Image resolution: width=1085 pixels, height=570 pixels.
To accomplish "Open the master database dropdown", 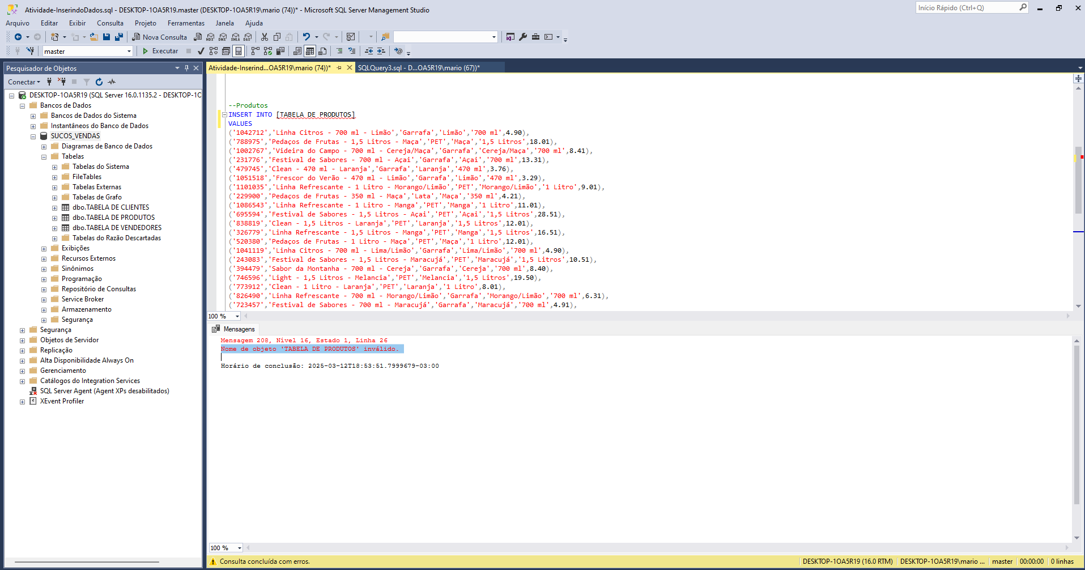I will tap(129, 51).
